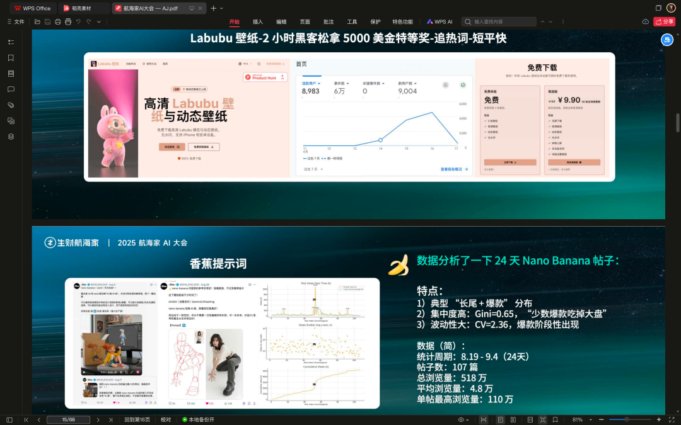This screenshot has width=681, height=425.
Task: Open the page thumbnails sidebar icon
Action: pyautogui.click(x=11, y=74)
